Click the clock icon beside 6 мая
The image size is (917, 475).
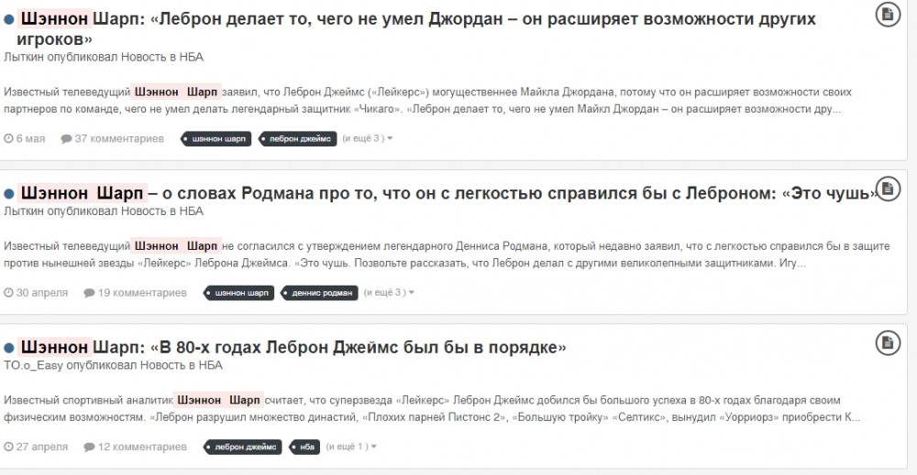coord(8,138)
